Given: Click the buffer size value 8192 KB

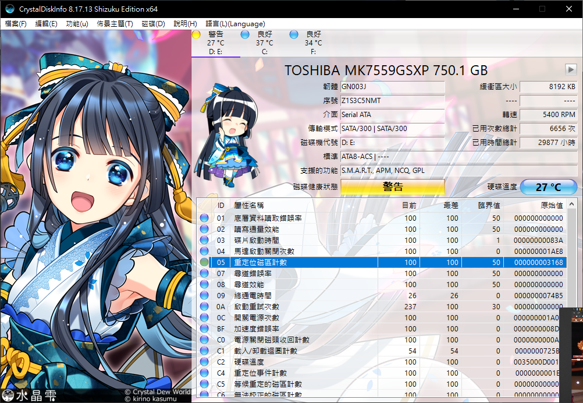Looking at the screenshot, I should pos(549,87).
